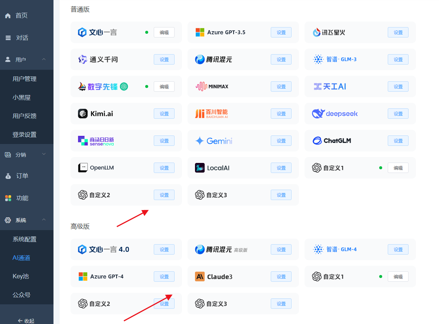Click the 功能 colored grid icon
Image resolution: width=439 pixels, height=324 pixels.
(x=8, y=198)
